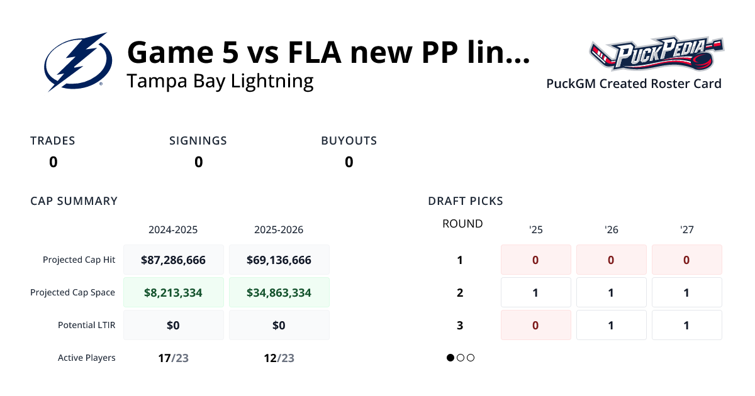This screenshot has width=755, height=396.
Task: Click the PuckPedia logo
Action: 656,52
